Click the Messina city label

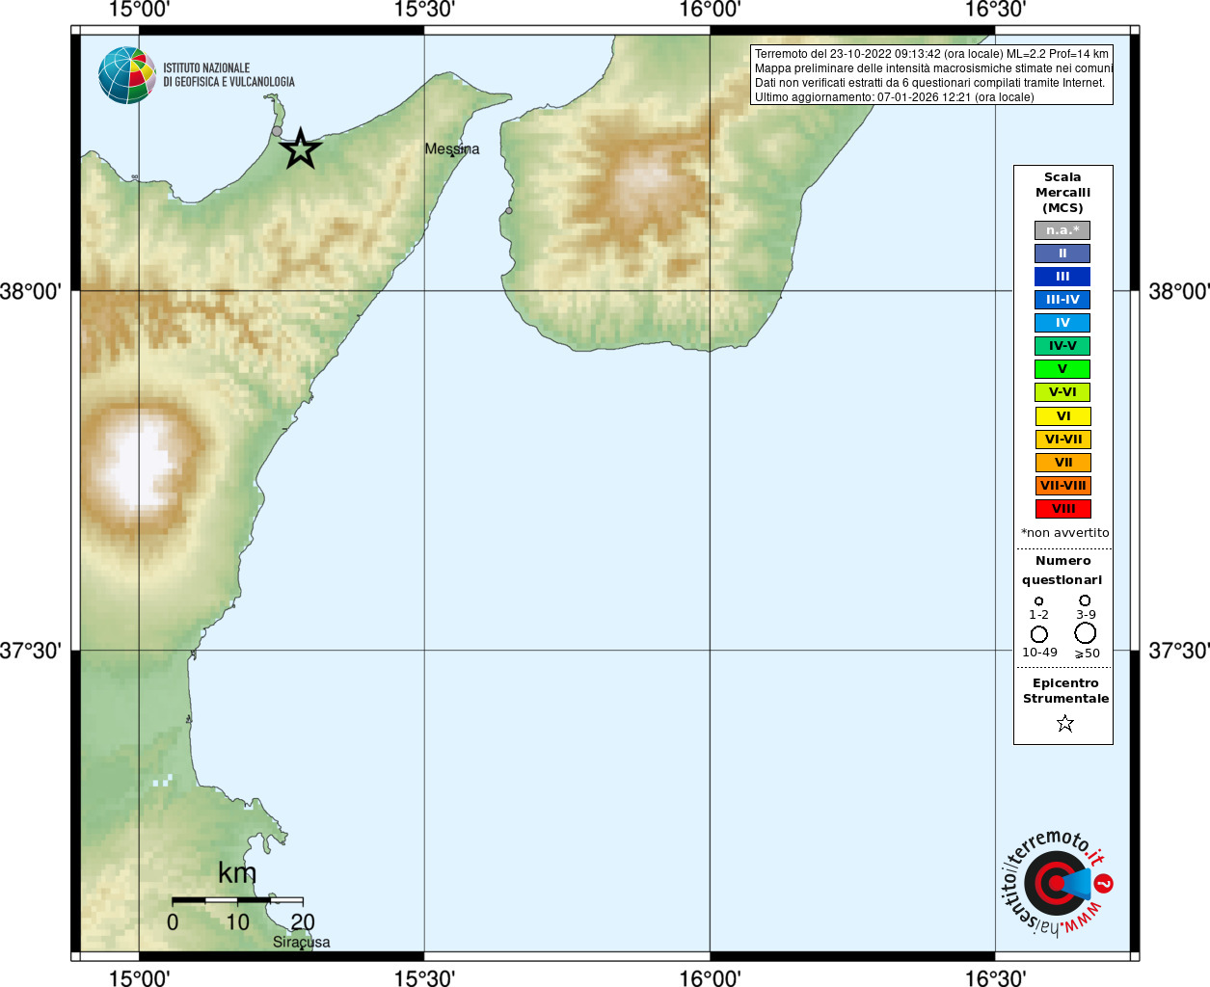(x=451, y=148)
